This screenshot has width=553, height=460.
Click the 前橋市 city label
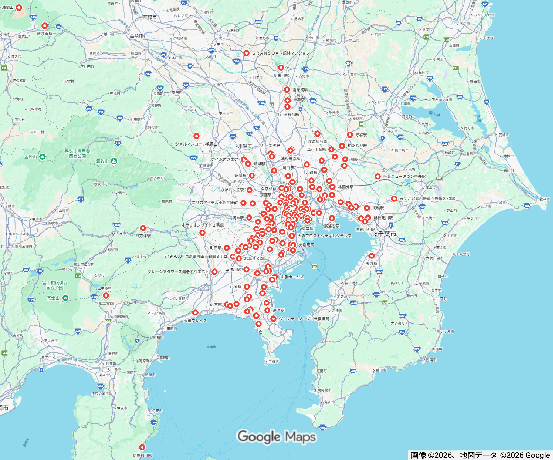coord(150,17)
